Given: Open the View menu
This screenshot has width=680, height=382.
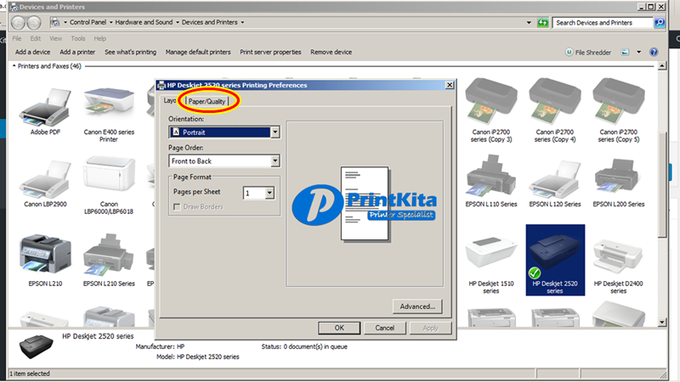Looking at the screenshot, I should pos(55,38).
